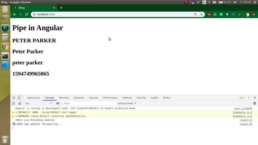Viewport: 258px width, 145px height.
Task: Click the red icon at toolbar's right end
Action: click(x=254, y=14)
